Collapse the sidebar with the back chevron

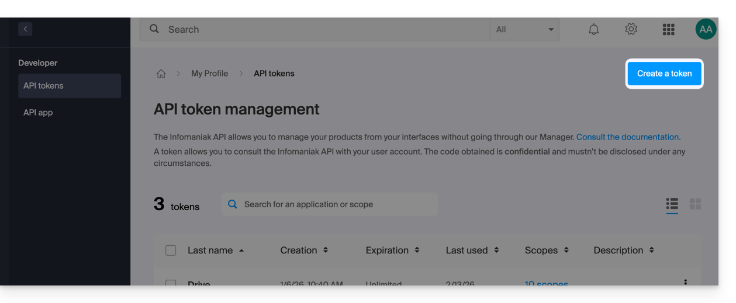(25, 29)
